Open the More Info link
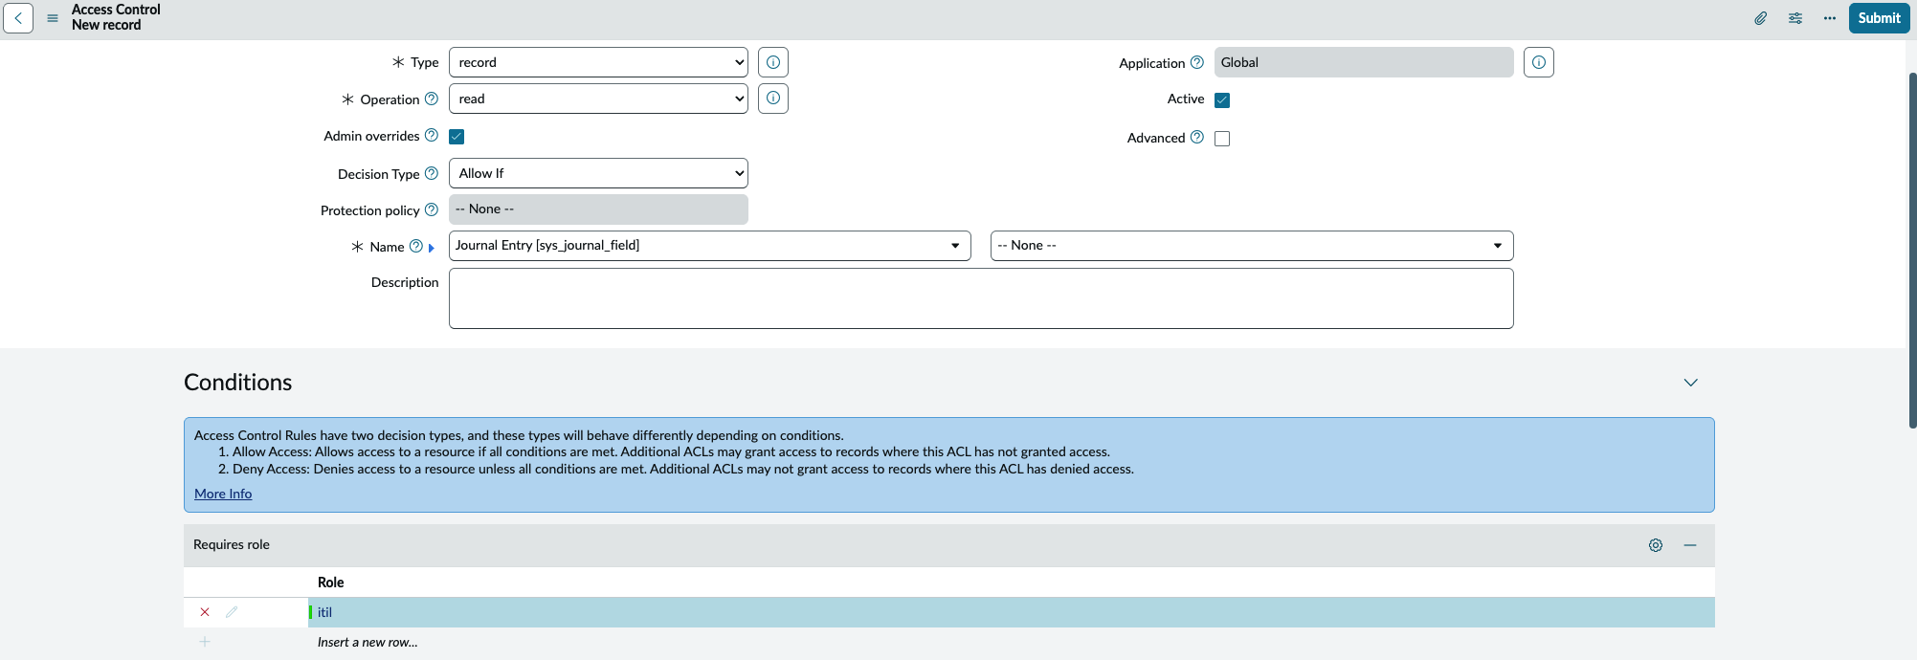 pyautogui.click(x=223, y=494)
